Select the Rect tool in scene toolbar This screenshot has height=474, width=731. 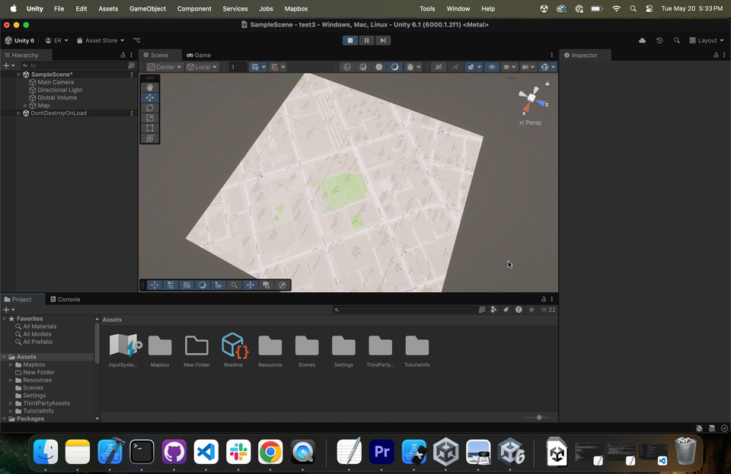click(150, 129)
